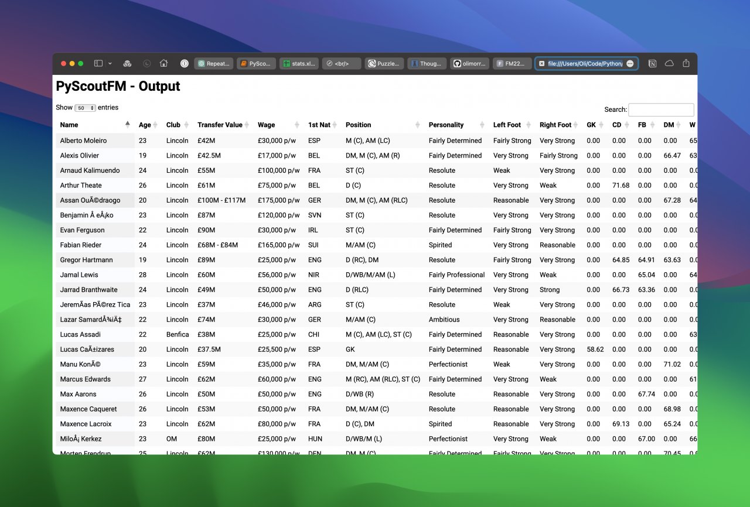The width and height of the screenshot is (750, 507).
Task: Close the active file tab with X icon
Action: (x=542, y=63)
